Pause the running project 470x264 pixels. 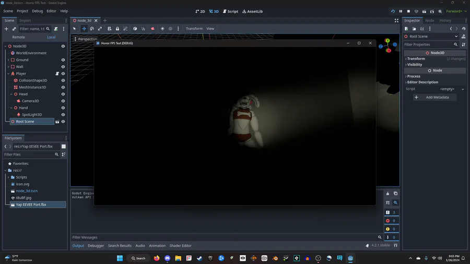tap(401, 11)
